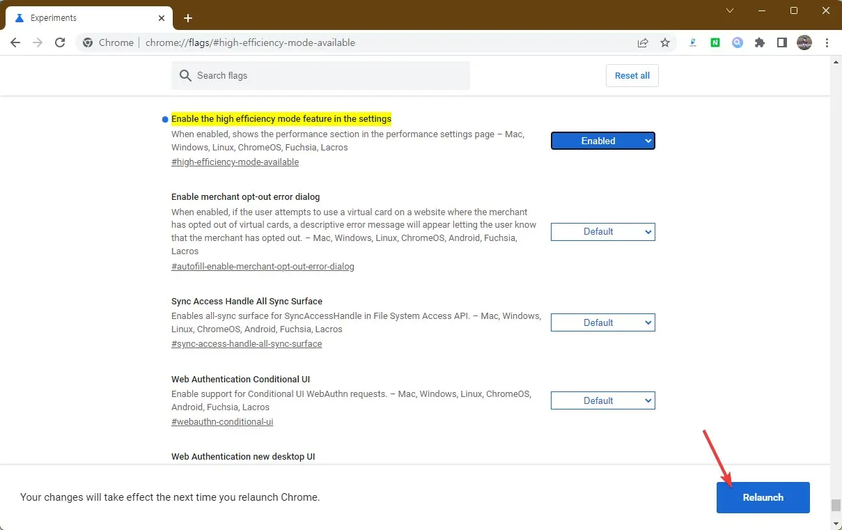Viewport: 842px width, 530px height.
Task: Click the Chrome site info icon
Action: point(88,42)
